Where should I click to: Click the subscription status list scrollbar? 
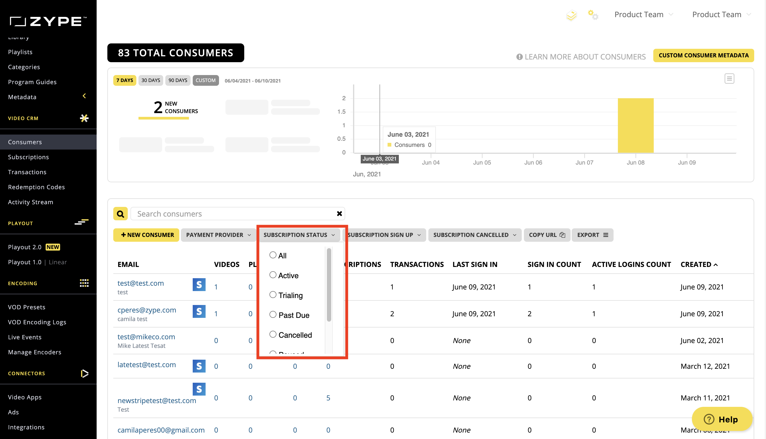(x=329, y=285)
